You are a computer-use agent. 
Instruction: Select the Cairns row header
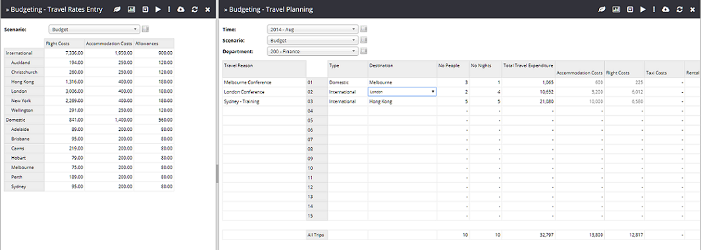click(x=24, y=149)
